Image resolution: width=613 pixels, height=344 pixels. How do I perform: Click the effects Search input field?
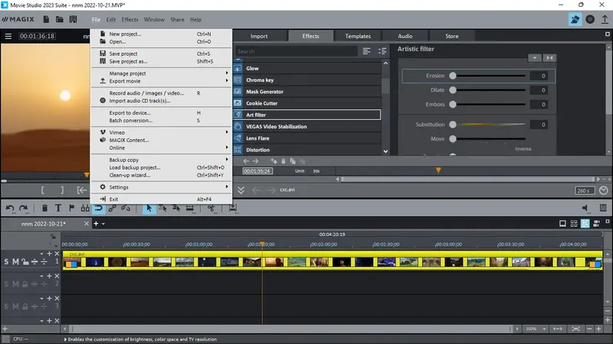pos(297,51)
